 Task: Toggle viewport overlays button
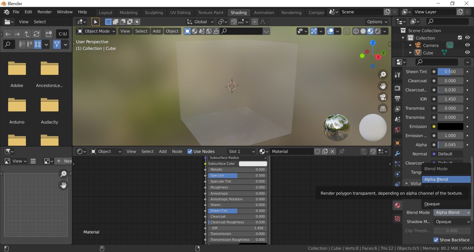(x=330, y=31)
